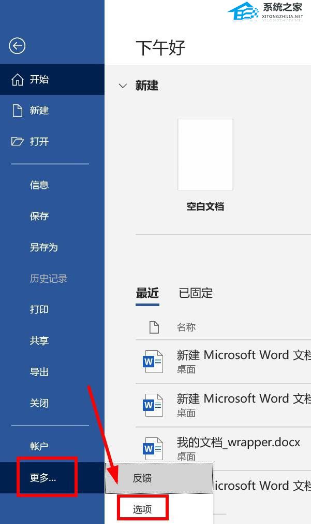Open the 打开 sidebar entry

(x=52, y=141)
